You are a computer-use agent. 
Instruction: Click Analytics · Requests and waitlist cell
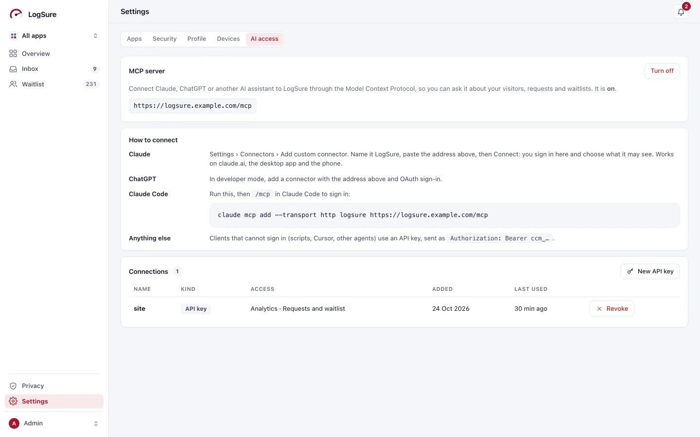click(298, 309)
